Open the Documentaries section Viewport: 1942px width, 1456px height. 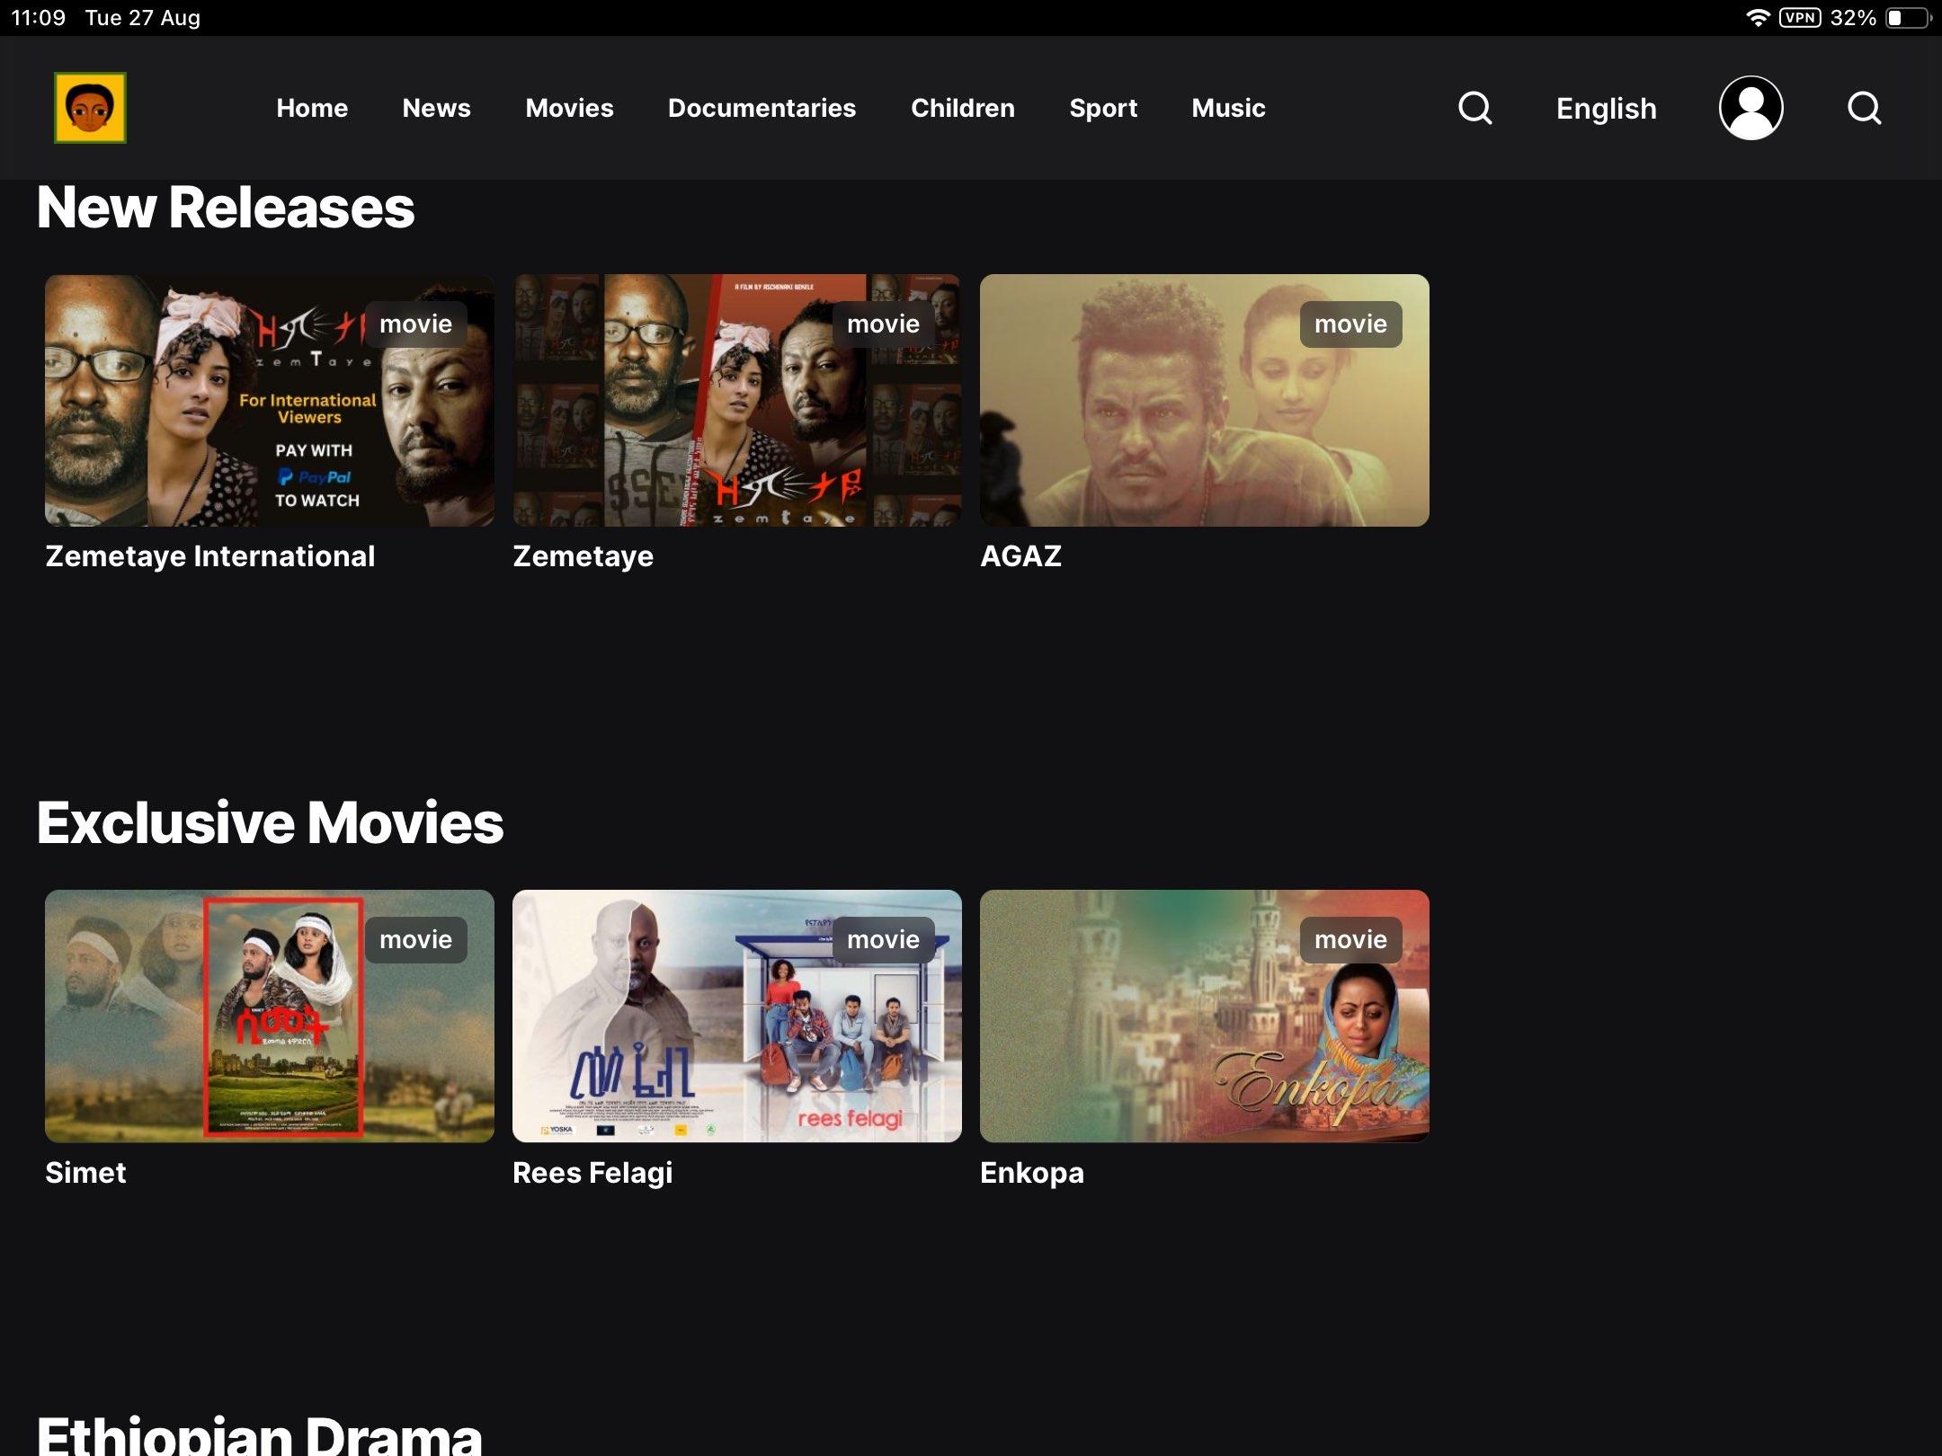[762, 108]
